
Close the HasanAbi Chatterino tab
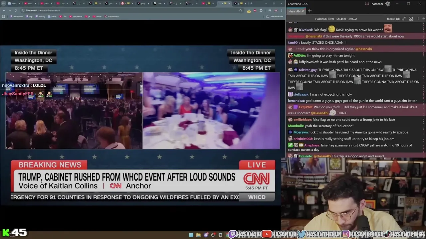coord(303,11)
